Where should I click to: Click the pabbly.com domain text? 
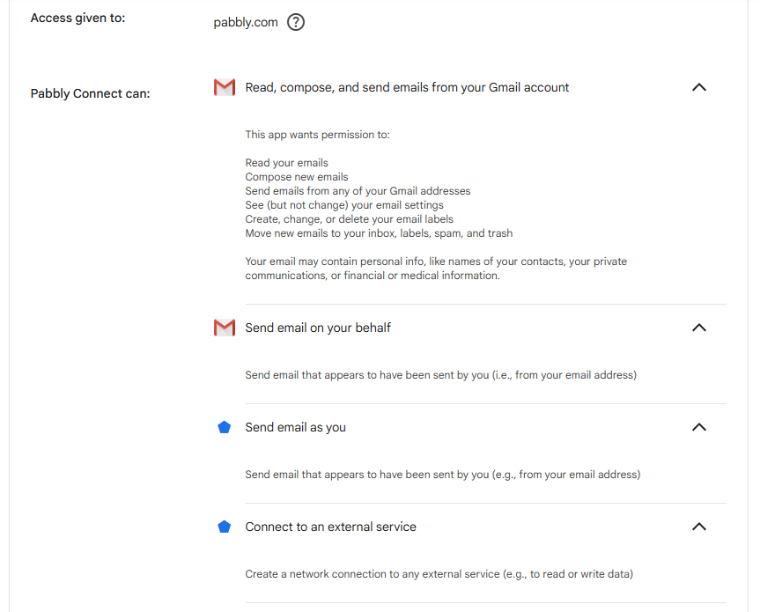[x=246, y=22]
